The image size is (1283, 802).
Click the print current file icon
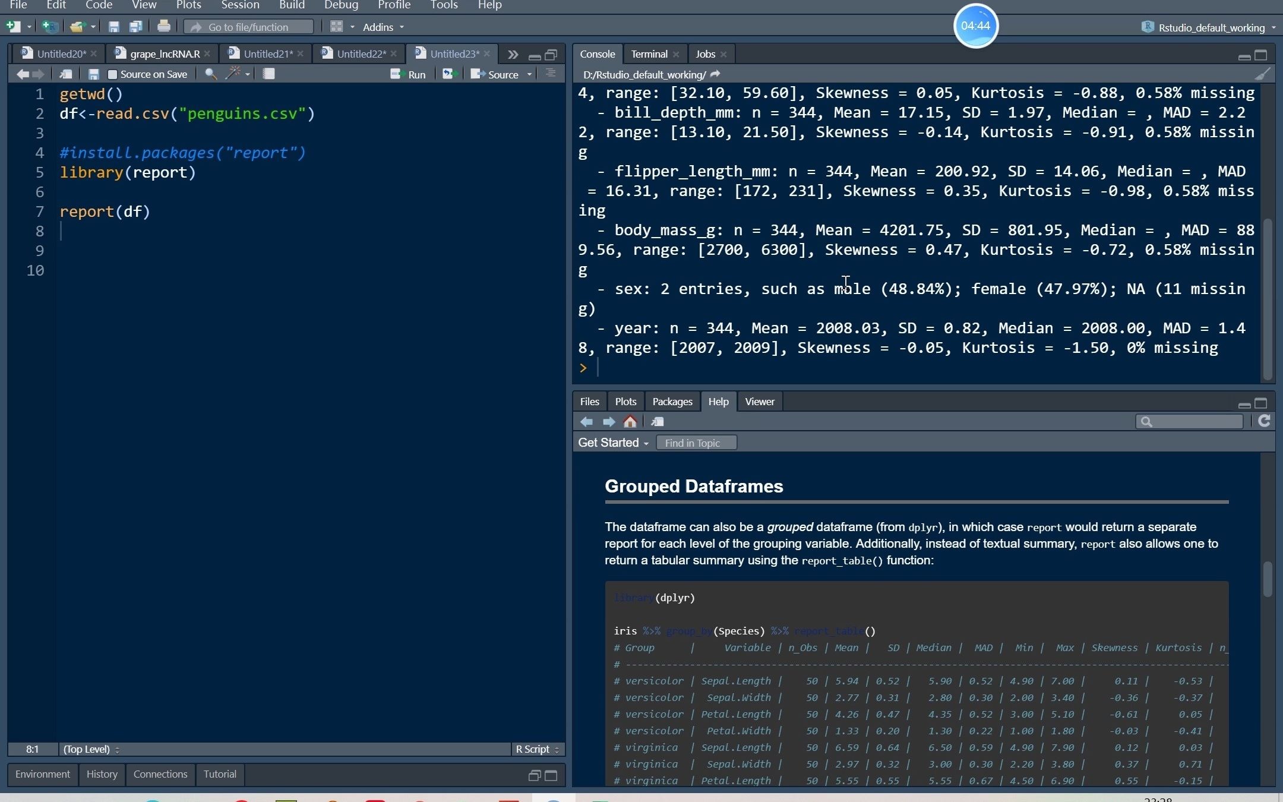[163, 27]
